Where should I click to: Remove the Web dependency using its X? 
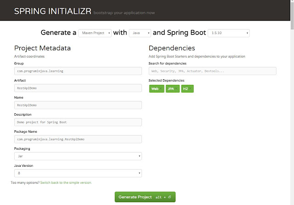click(161, 88)
